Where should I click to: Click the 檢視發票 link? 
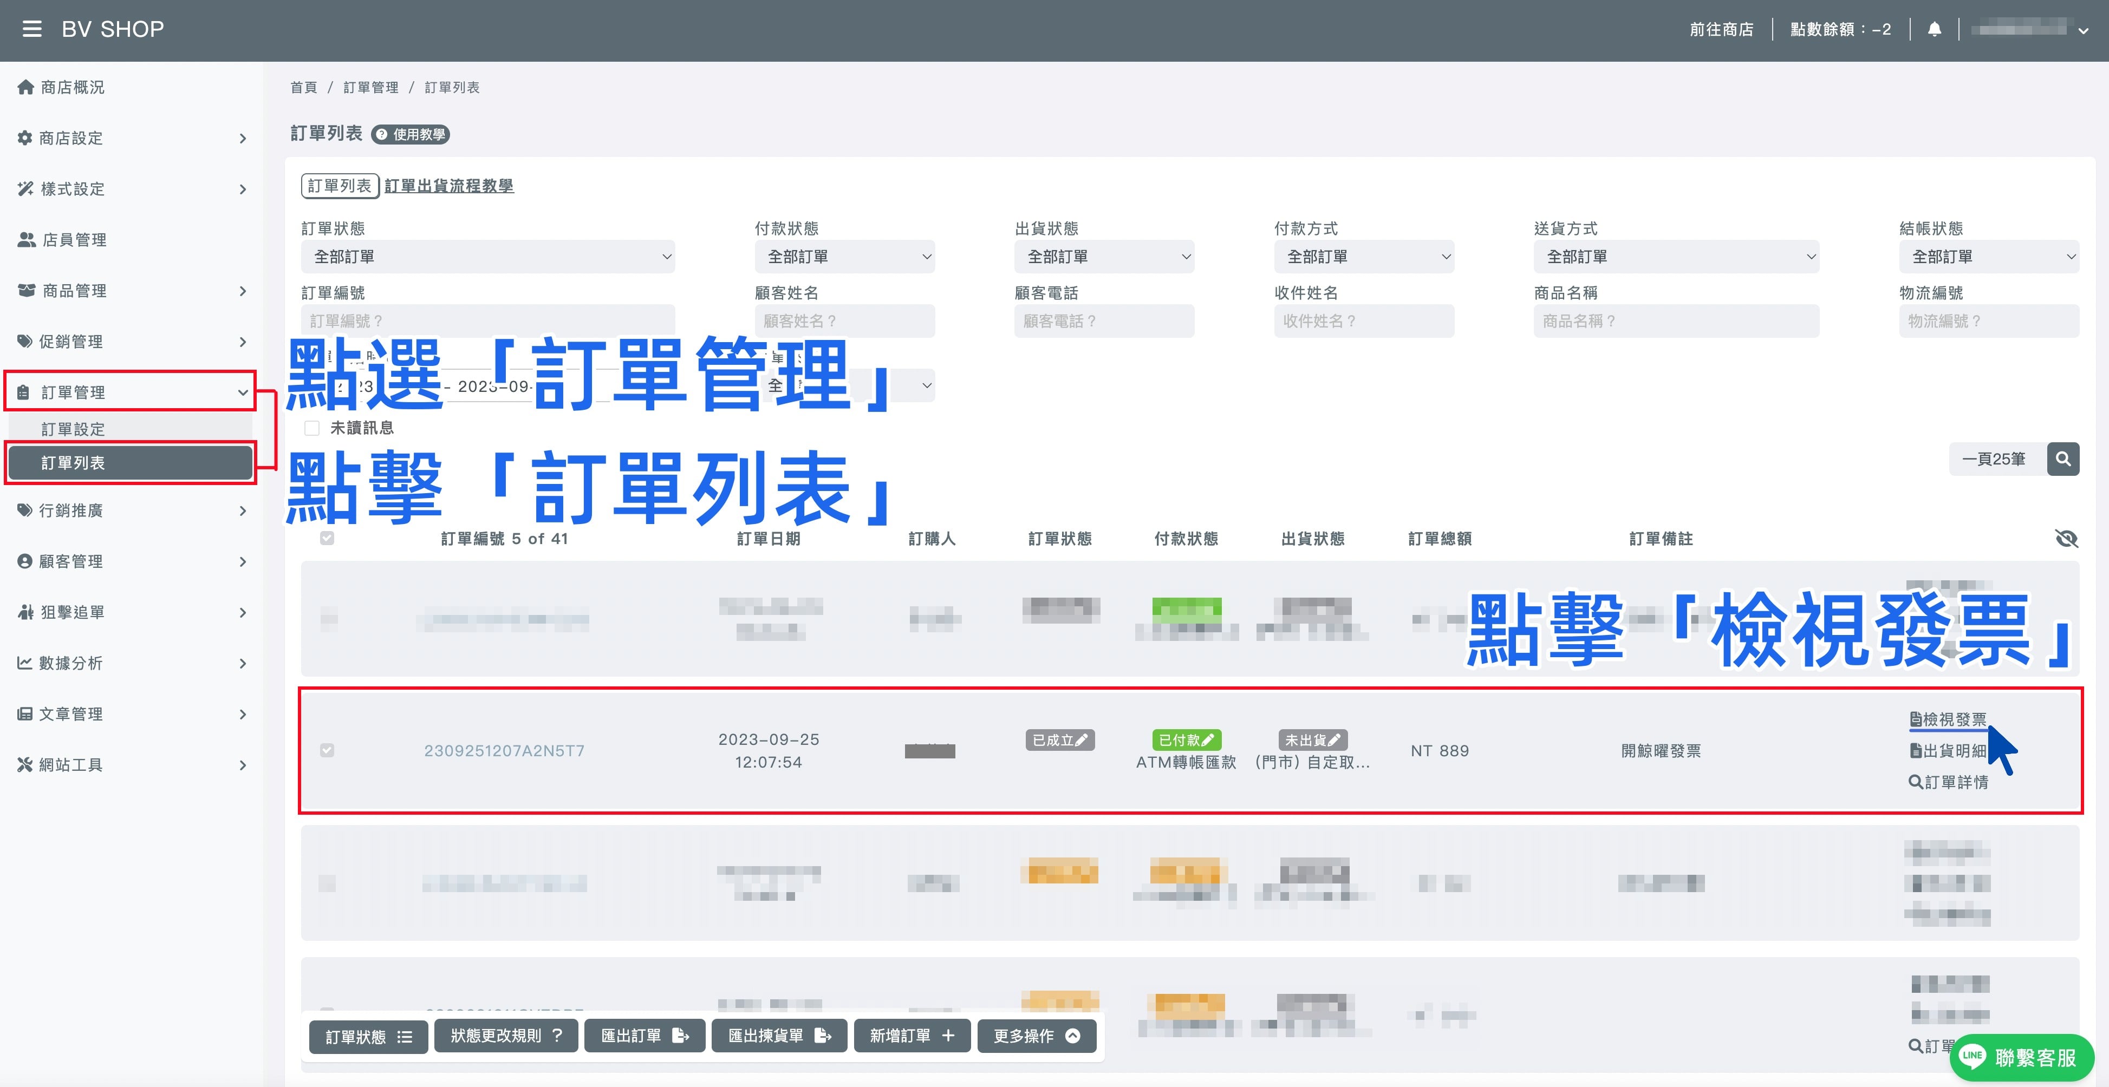(1948, 719)
